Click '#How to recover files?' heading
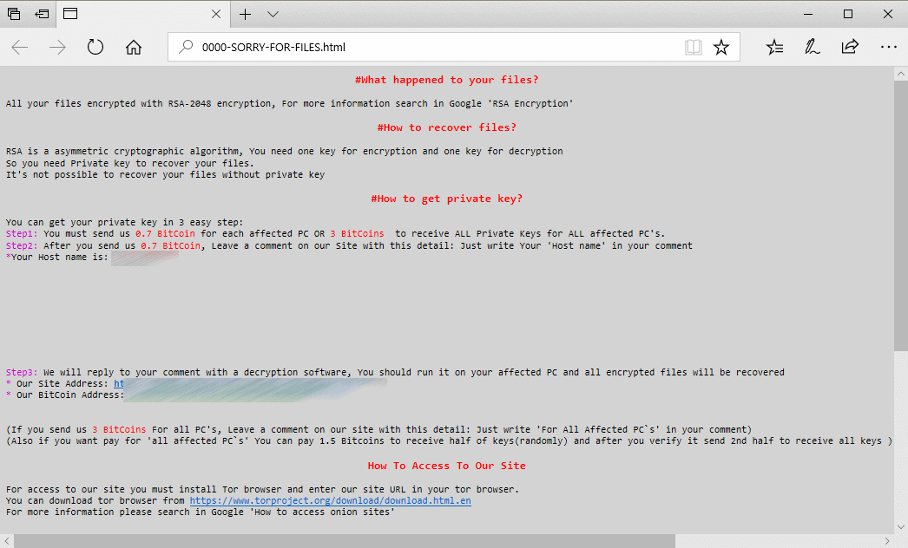The image size is (908, 548). 446,127
